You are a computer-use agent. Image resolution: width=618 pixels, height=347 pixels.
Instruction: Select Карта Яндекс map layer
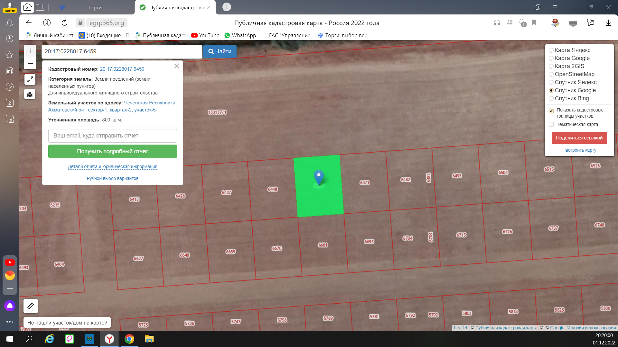coord(551,50)
